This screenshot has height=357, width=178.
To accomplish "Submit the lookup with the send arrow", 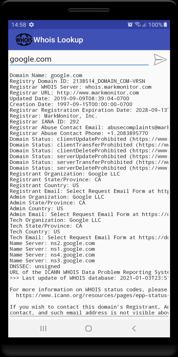I will [x=160, y=59].
